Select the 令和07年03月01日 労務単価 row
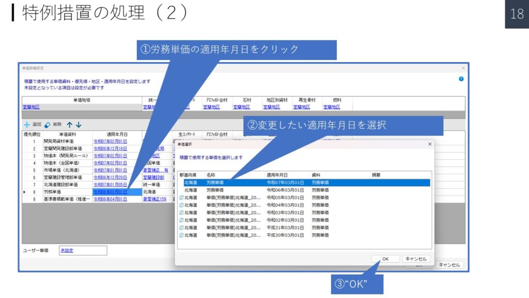The width and height of the screenshot is (529, 298). (305, 183)
